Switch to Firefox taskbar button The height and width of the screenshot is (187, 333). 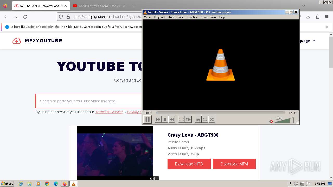pyautogui.click(x=65, y=184)
